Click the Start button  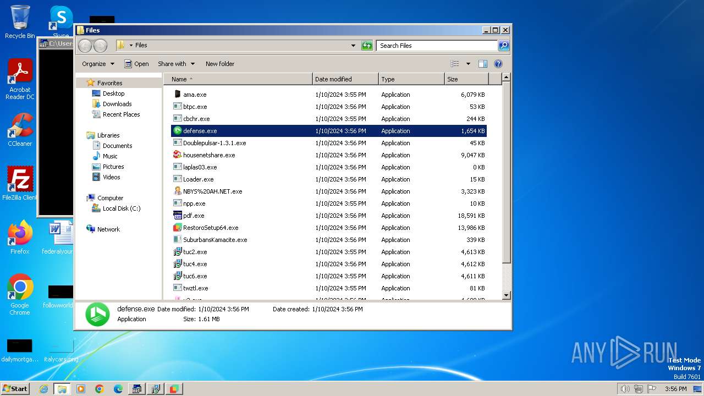pyautogui.click(x=15, y=389)
